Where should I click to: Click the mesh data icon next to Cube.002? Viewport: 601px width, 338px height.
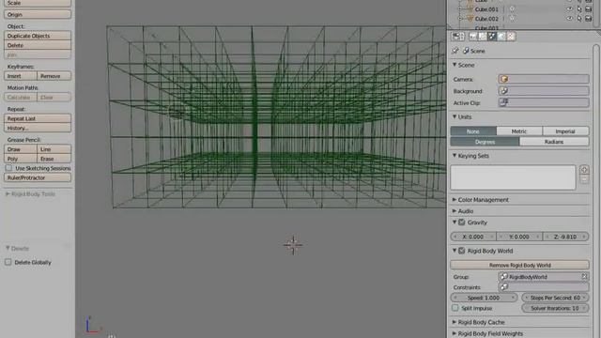(512, 19)
